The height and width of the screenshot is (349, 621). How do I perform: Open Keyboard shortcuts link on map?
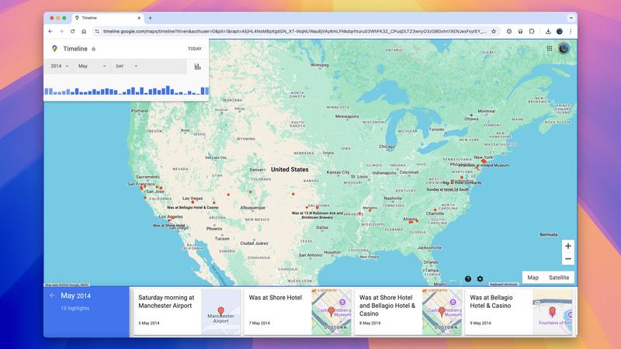click(x=503, y=284)
